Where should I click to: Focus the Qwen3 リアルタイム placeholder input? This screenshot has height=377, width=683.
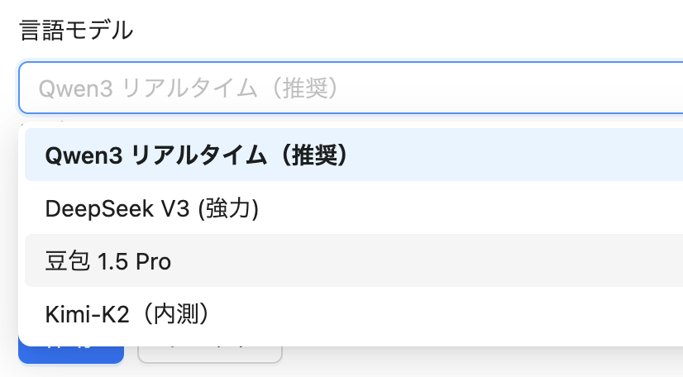(x=351, y=88)
